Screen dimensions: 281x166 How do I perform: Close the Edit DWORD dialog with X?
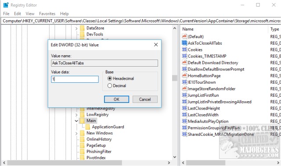156,45
